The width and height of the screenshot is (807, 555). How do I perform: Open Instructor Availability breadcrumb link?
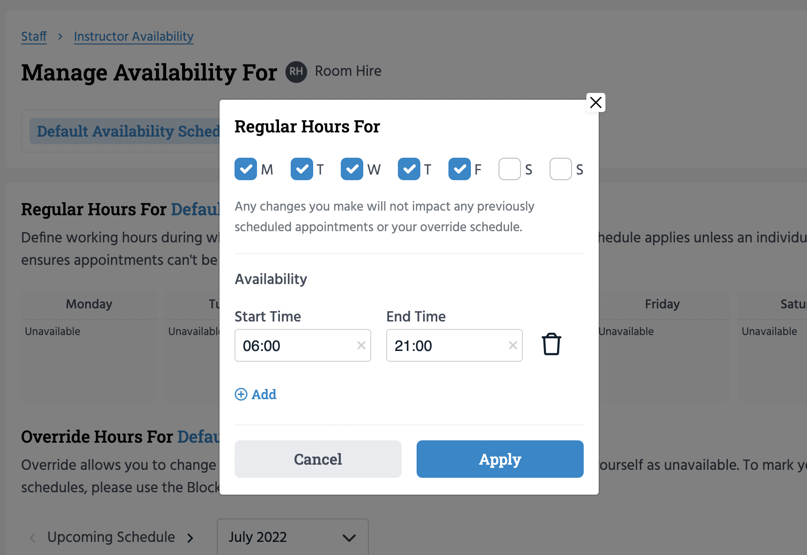(x=133, y=37)
